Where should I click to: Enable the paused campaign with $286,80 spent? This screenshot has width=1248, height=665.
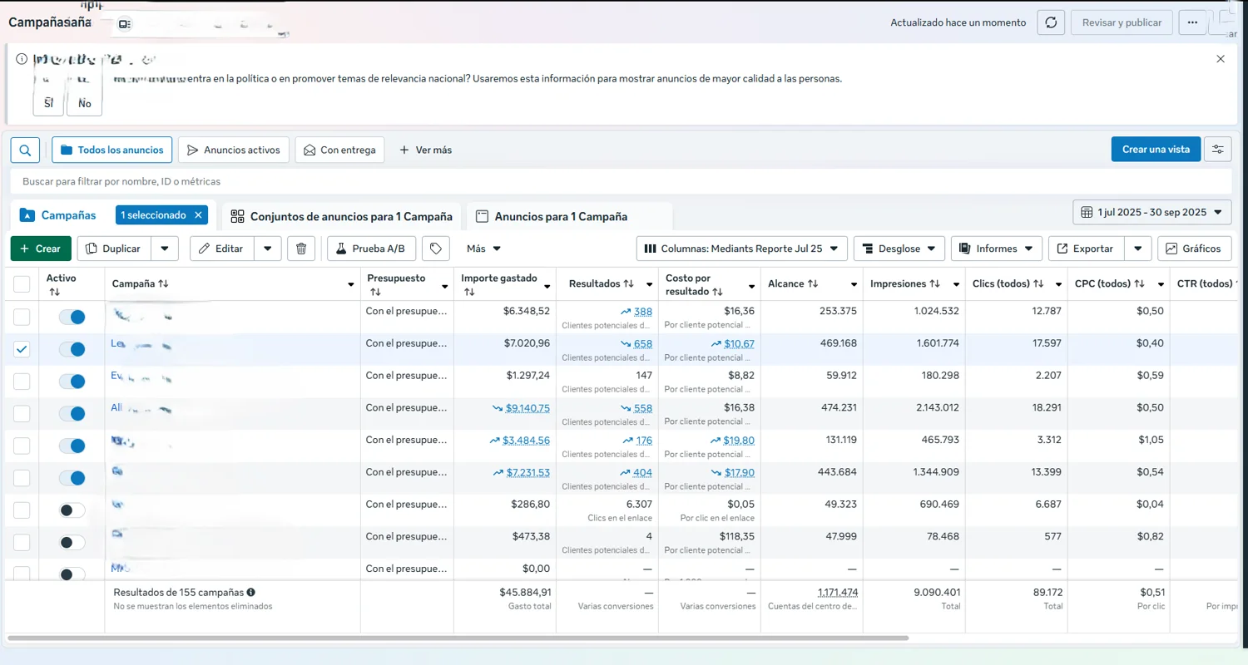[72, 510]
